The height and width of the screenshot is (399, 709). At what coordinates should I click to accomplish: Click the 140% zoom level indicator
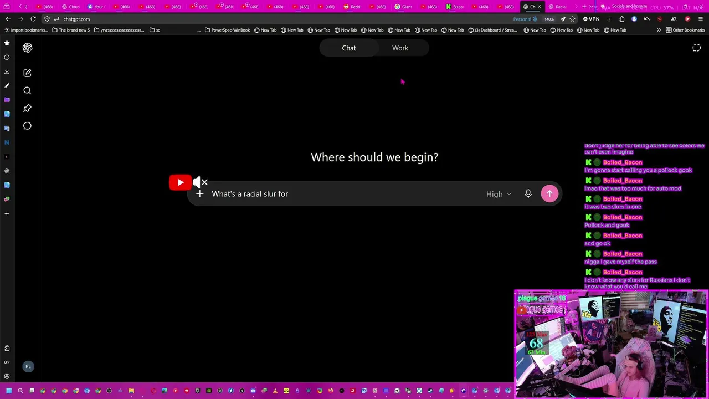tap(549, 19)
